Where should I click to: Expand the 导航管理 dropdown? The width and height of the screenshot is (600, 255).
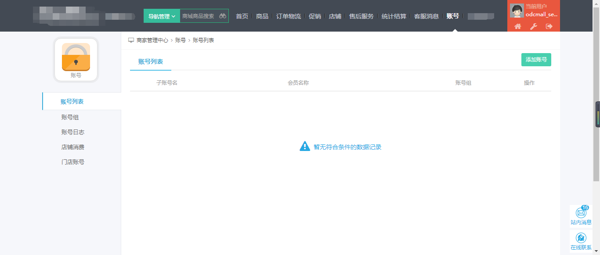162,16
